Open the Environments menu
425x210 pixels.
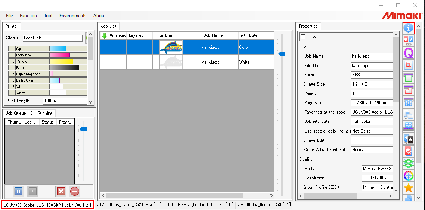(x=73, y=16)
